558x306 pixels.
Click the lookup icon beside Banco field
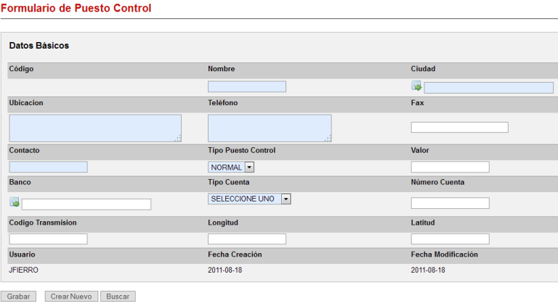point(15,202)
